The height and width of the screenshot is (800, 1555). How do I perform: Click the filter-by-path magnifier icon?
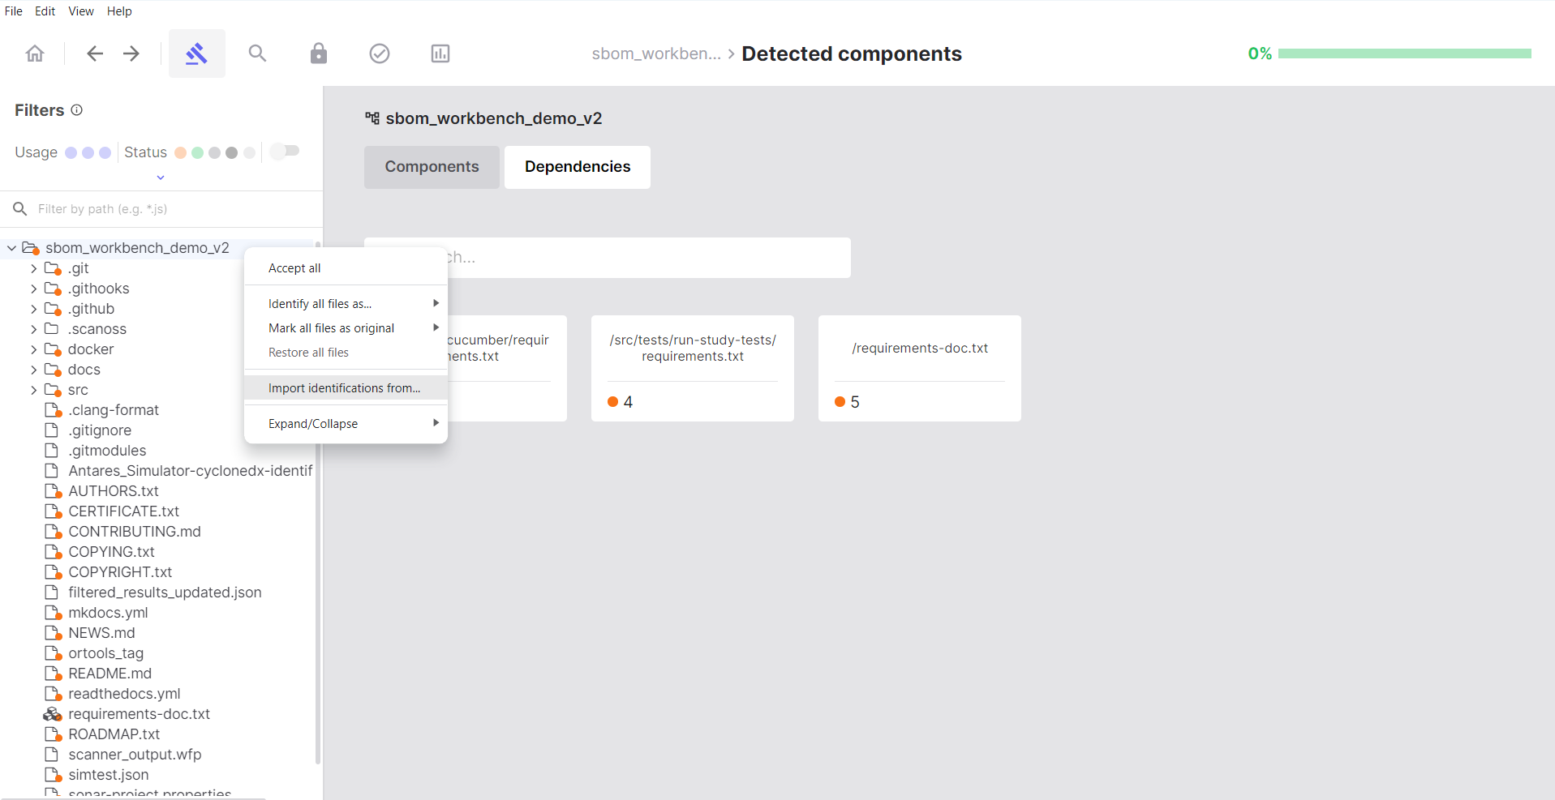coord(20,209)
